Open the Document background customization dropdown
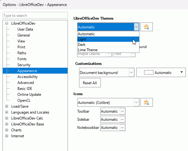The height and width of the screenshot is (151, 188). coord(106,72)
